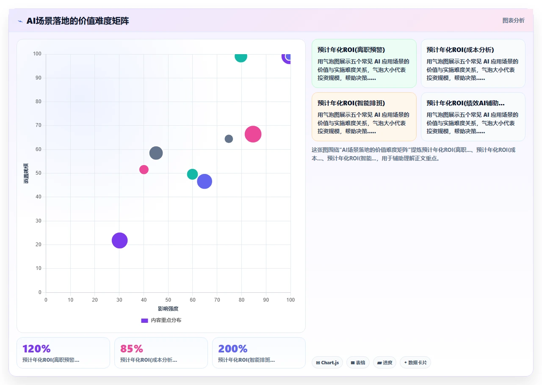542x385 pixels.
Task: Click the small pink bubble near x=40
Action: [x=144, y=170]
